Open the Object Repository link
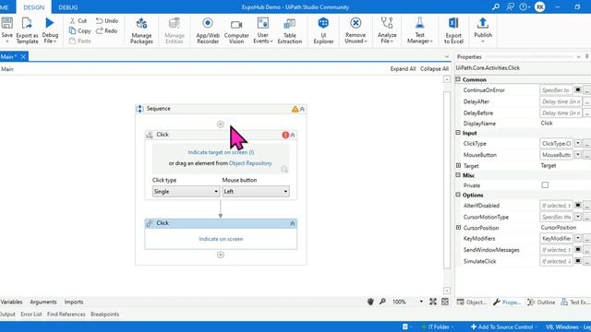The width and height of the screenshot is (591, 332). point(250,163)
